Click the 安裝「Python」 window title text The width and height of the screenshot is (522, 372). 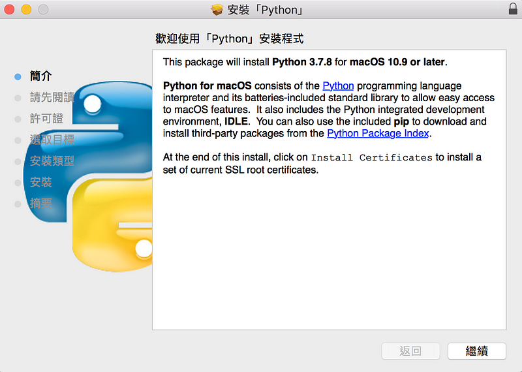[x=266, y=10]
